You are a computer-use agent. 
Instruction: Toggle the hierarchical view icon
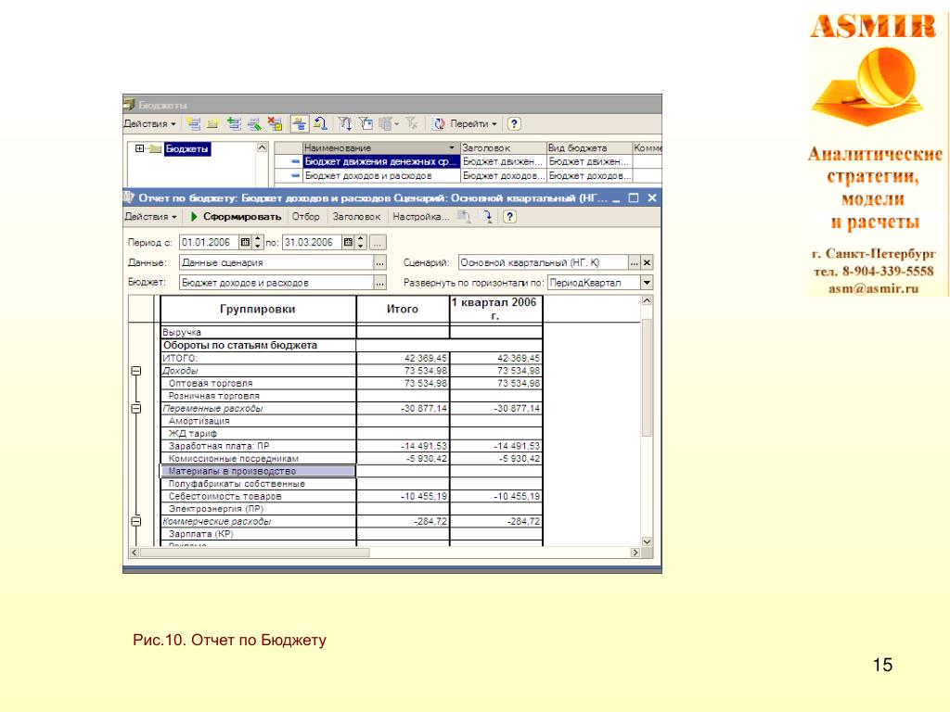pyautogui.click(x=300, y=124)
